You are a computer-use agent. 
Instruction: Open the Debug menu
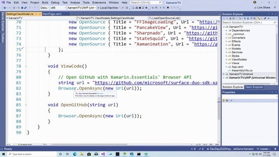55,3
